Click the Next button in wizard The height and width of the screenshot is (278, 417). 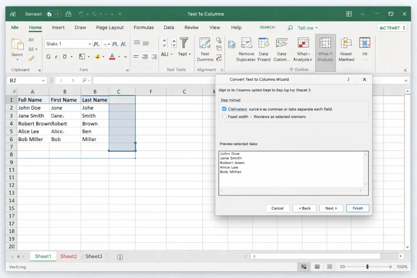pos(331,208)
